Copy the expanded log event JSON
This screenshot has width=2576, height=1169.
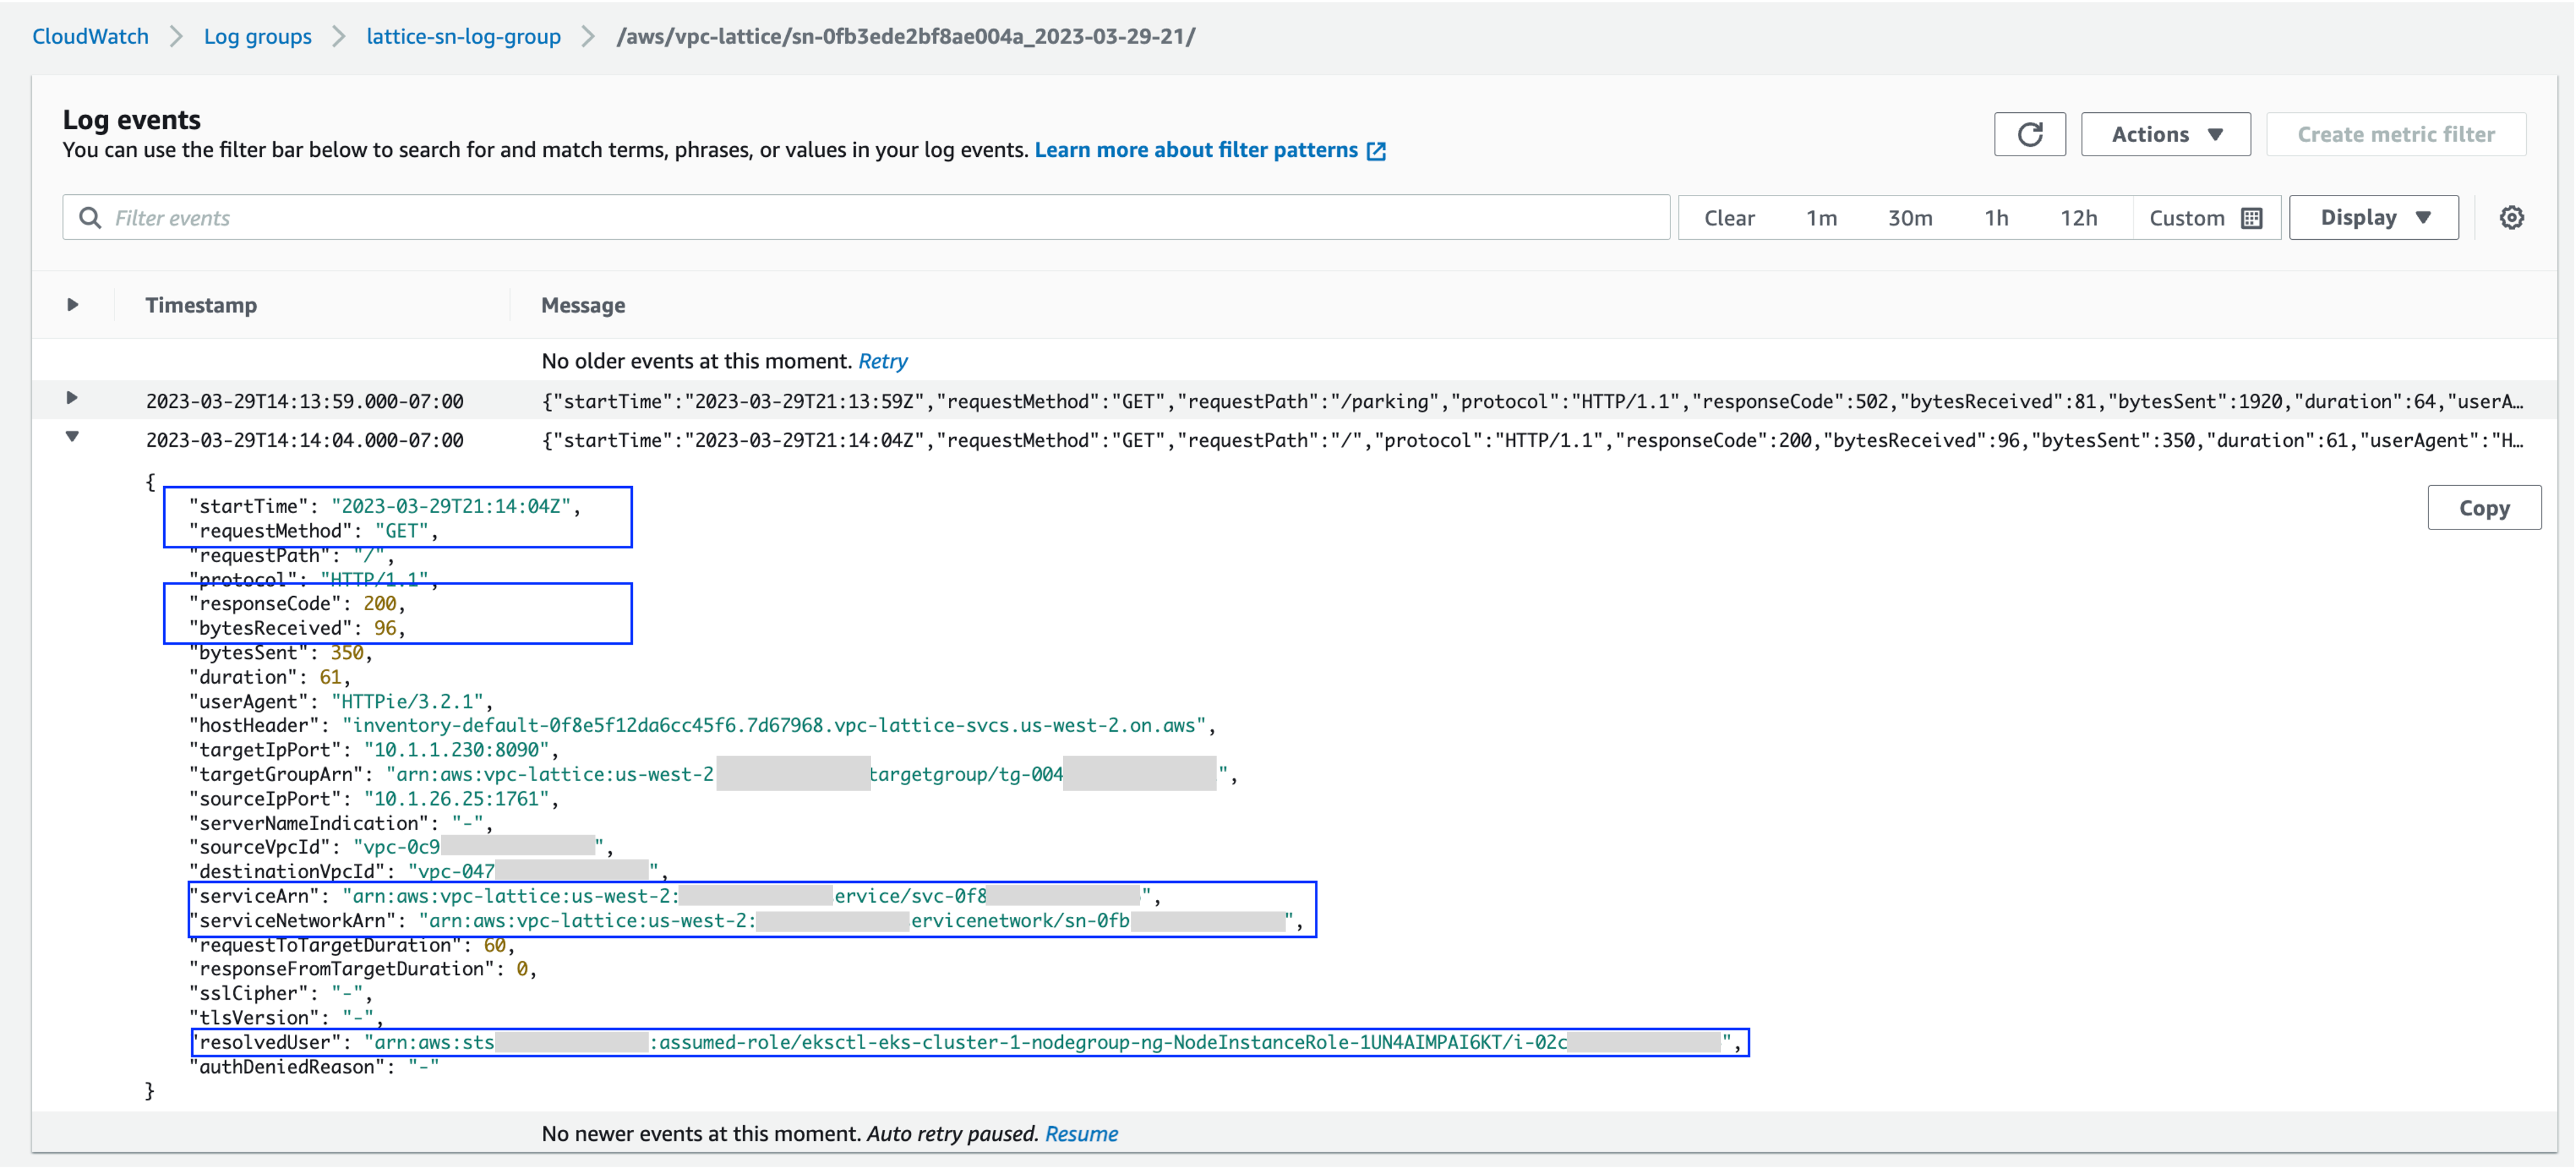pyautogui.click(x=2485, y=507)
